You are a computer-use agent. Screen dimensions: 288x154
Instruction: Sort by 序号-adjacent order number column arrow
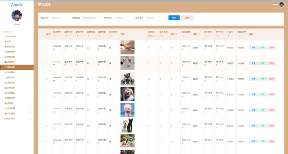(x=55, y=36)
